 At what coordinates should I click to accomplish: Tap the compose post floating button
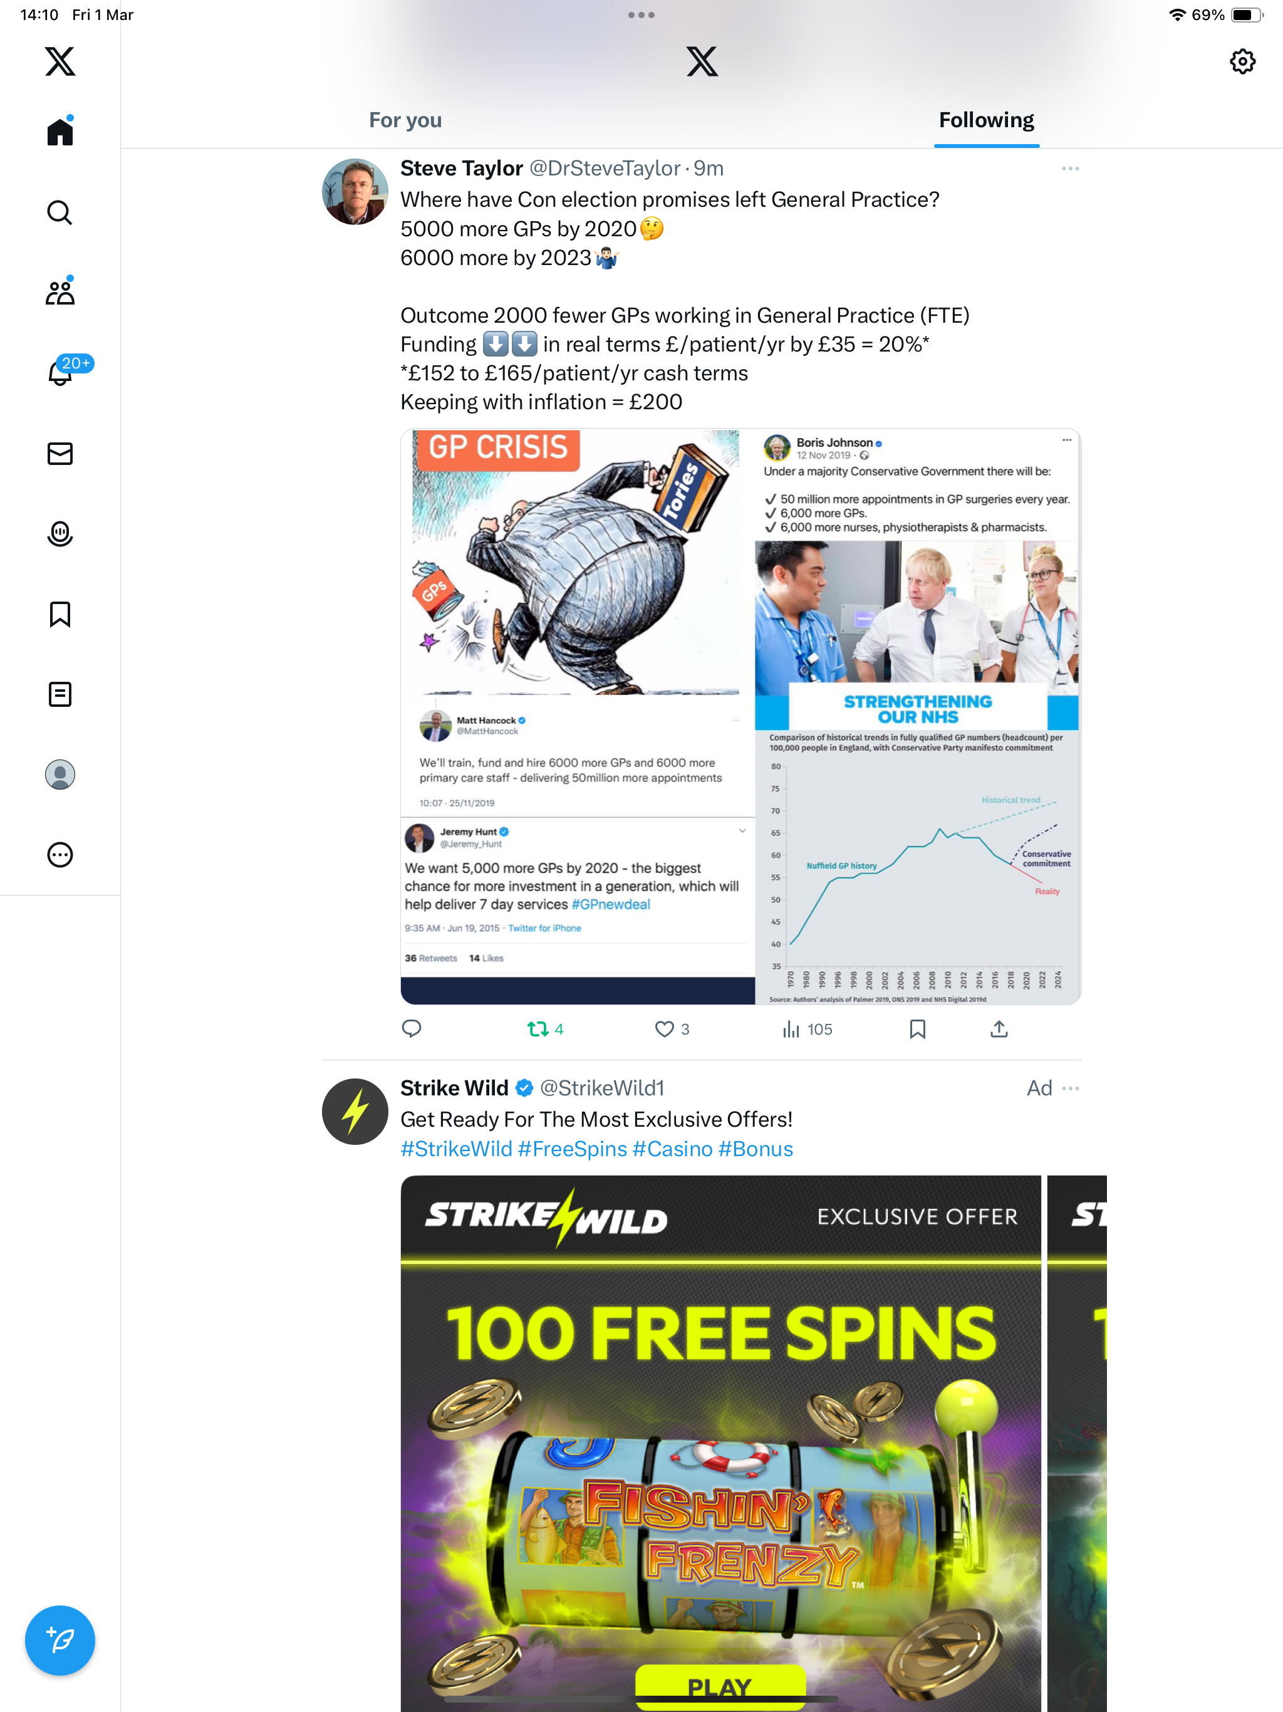(60, 1640)
